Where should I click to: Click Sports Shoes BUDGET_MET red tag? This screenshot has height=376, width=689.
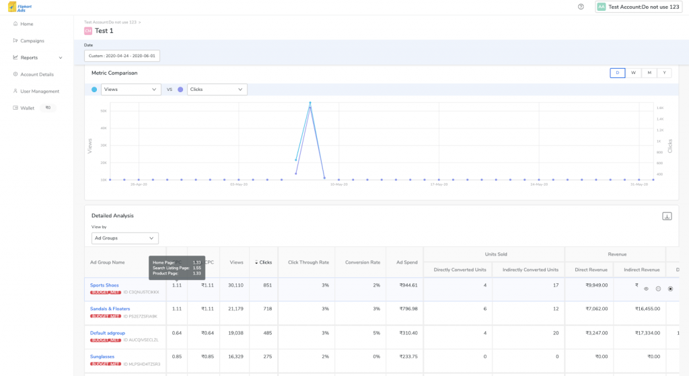coord(106,292)
